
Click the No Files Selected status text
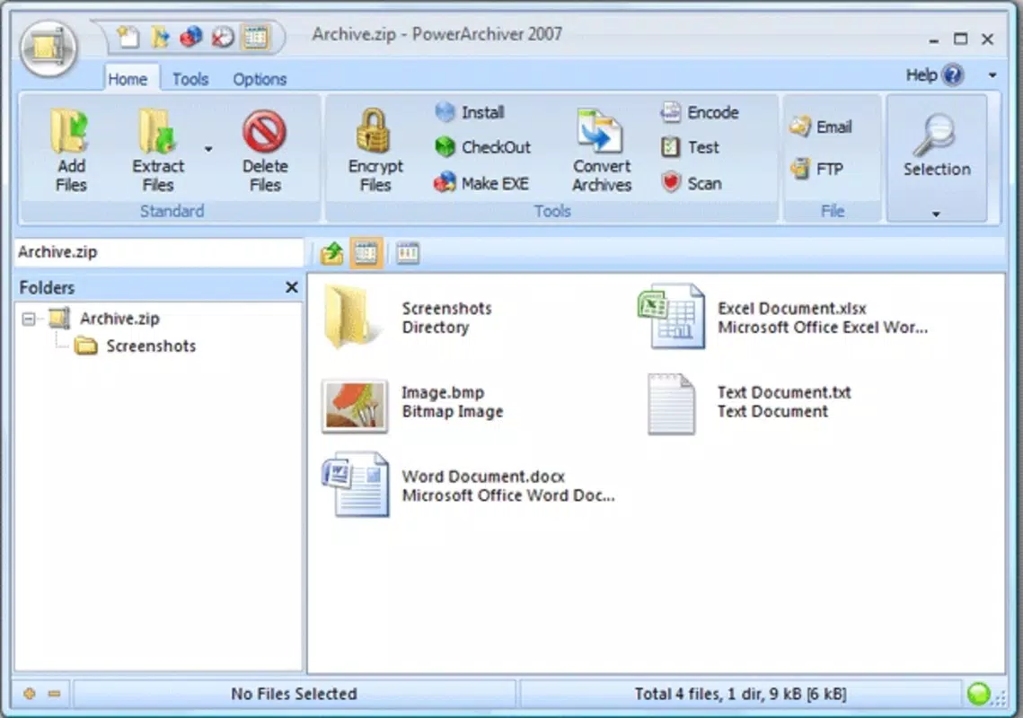click(294, 694)
